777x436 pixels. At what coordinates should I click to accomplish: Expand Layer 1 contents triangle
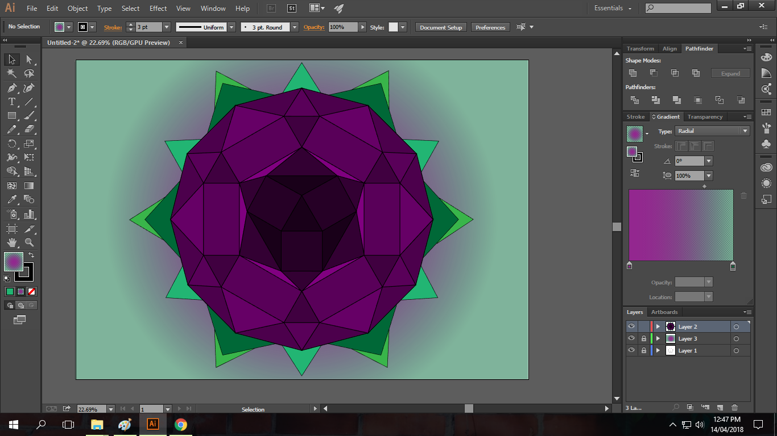point(658,350)
